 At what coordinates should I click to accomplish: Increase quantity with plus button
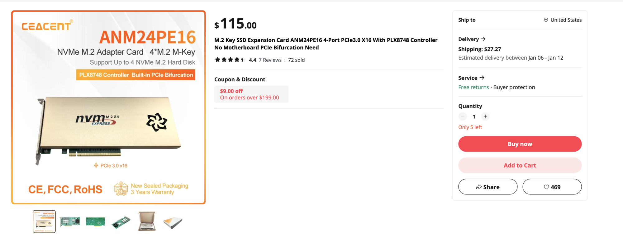(485, 116)
